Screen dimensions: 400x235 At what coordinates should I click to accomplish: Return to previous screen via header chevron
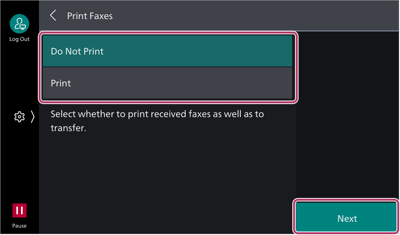[x=53, y=16]
